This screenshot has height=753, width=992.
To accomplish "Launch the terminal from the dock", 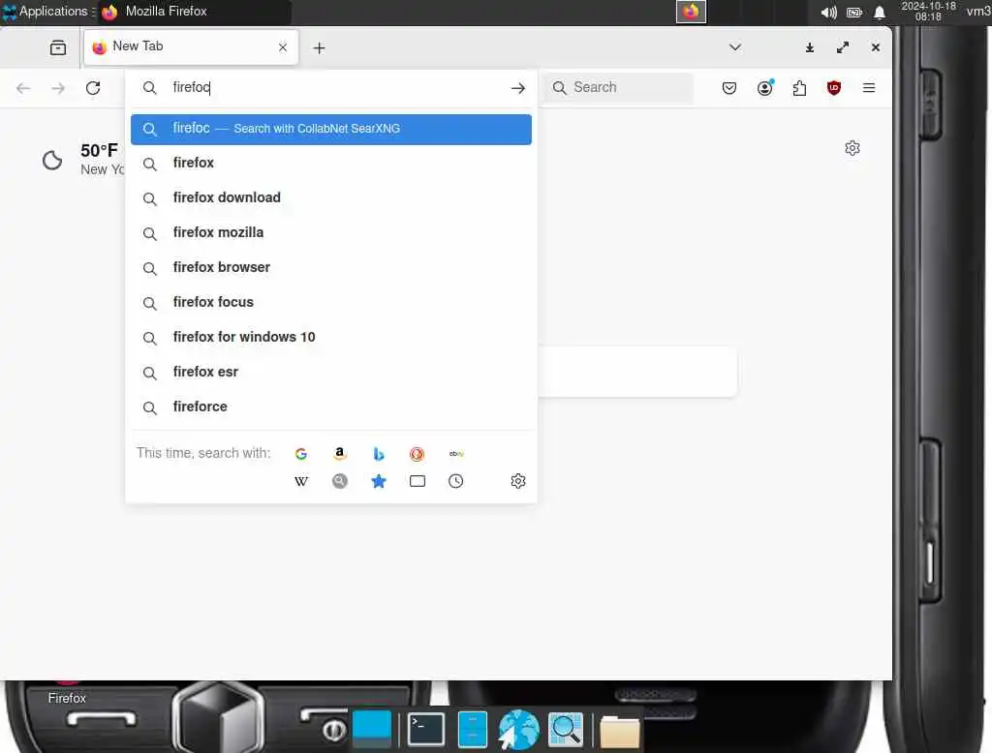I will point(426,729).
